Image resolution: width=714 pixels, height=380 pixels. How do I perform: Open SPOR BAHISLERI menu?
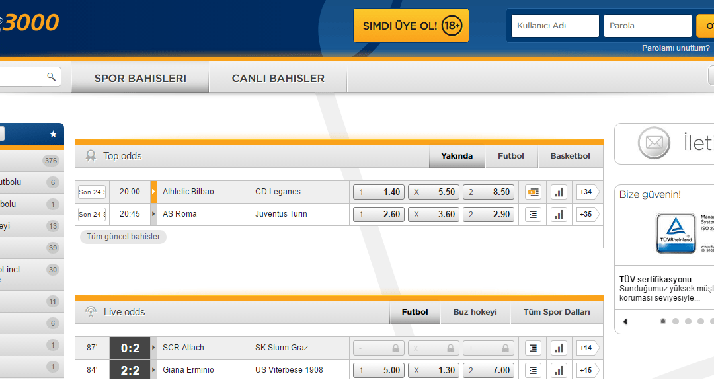point(140,78)
